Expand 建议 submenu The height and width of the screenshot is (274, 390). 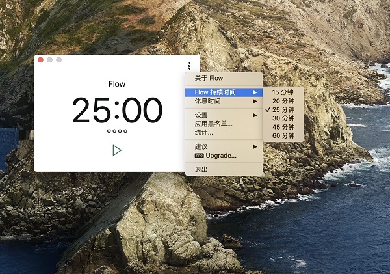click(x=224, y=146)
